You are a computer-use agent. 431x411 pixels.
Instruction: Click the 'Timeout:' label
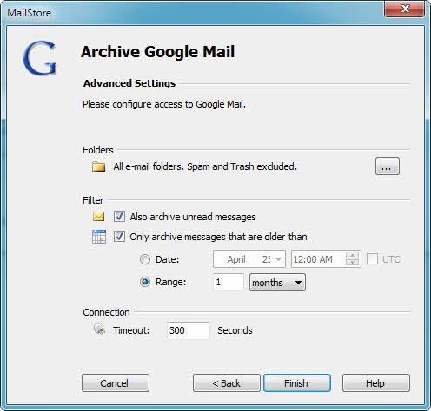[x=131, y=330]
